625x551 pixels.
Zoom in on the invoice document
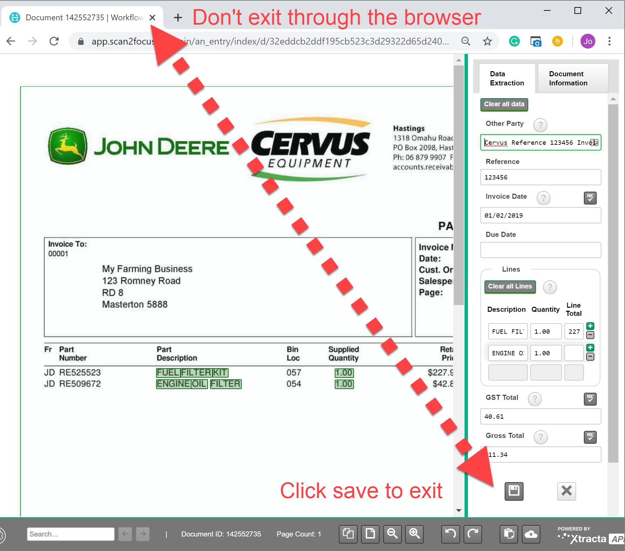point(415,534)
